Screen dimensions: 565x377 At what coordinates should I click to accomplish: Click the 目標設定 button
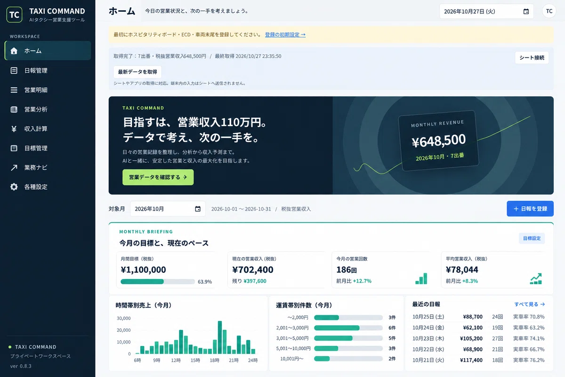click(532, 238)
